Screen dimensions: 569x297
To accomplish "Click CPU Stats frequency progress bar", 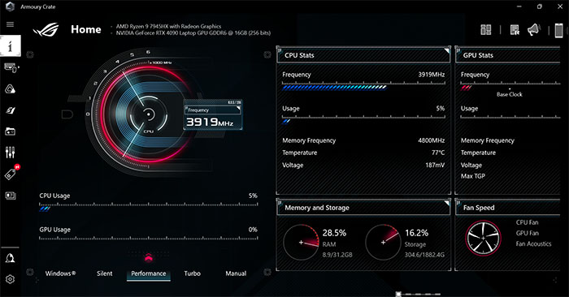I will tap(363, 87).
